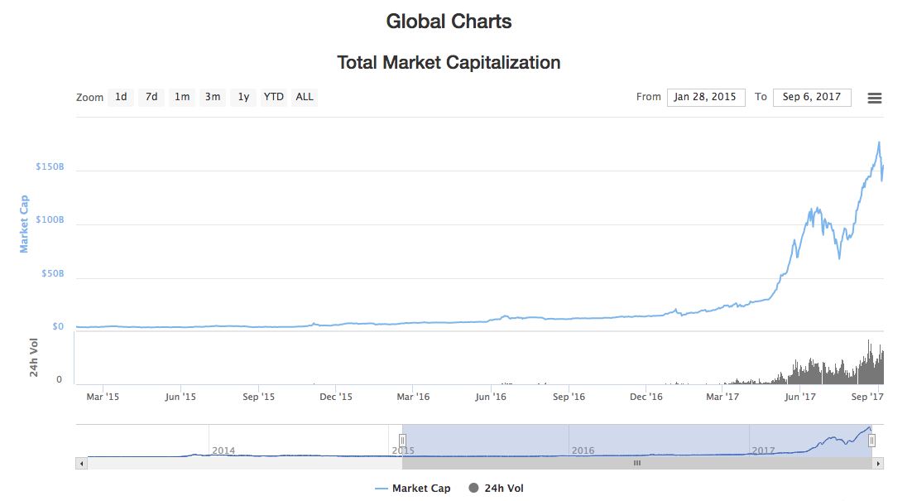Click the market cap line peak
Screen dimensions: 912x501
click(x=878, y=142)
